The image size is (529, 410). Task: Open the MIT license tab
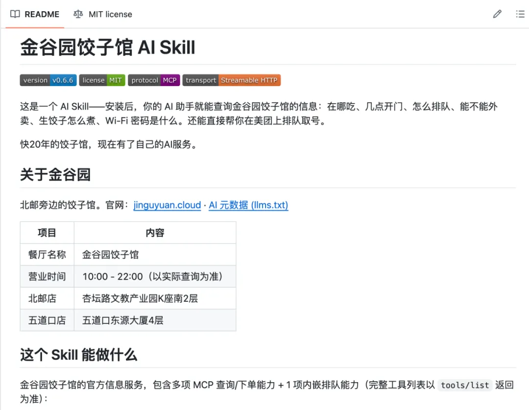[102, 14]
